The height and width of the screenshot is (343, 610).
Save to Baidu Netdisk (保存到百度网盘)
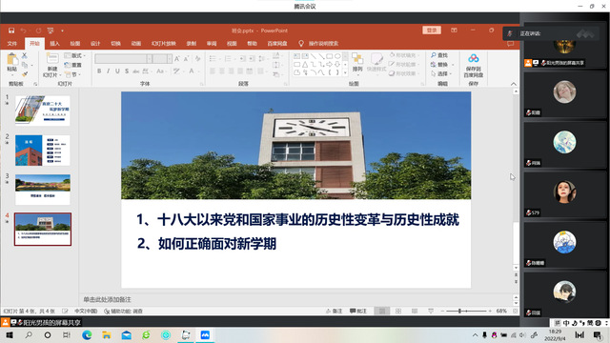(x=474, y=66)
